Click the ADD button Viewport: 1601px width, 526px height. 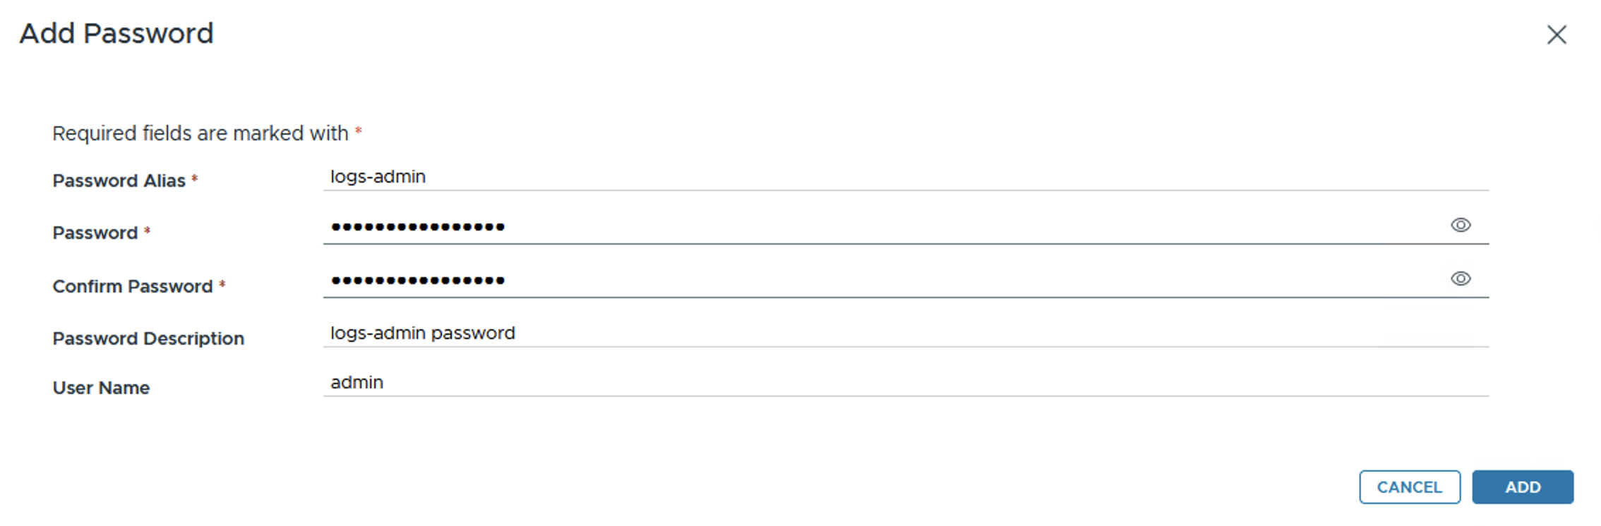(x=1522, y=487)
